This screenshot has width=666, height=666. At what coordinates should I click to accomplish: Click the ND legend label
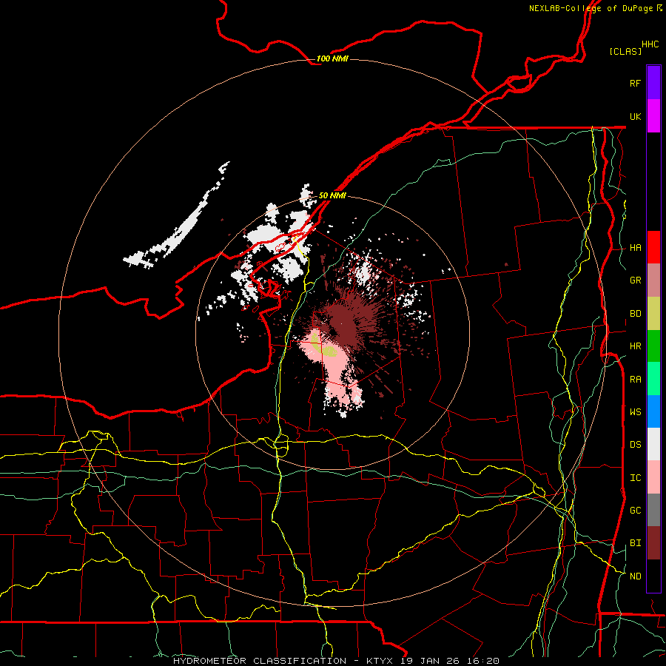pyautogui.click(x=635, y=576)
